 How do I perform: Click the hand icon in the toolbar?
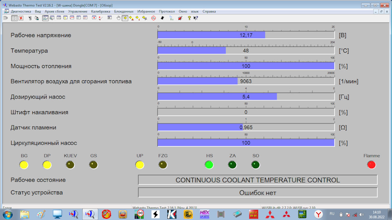click(118, 18)
